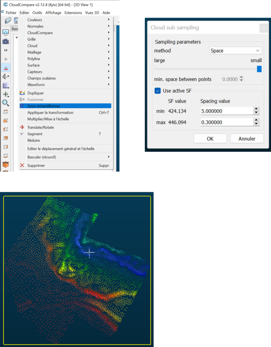Click the magnifying glass zoom icon
The height and width of the screenshot is (347, 271).
6,103
